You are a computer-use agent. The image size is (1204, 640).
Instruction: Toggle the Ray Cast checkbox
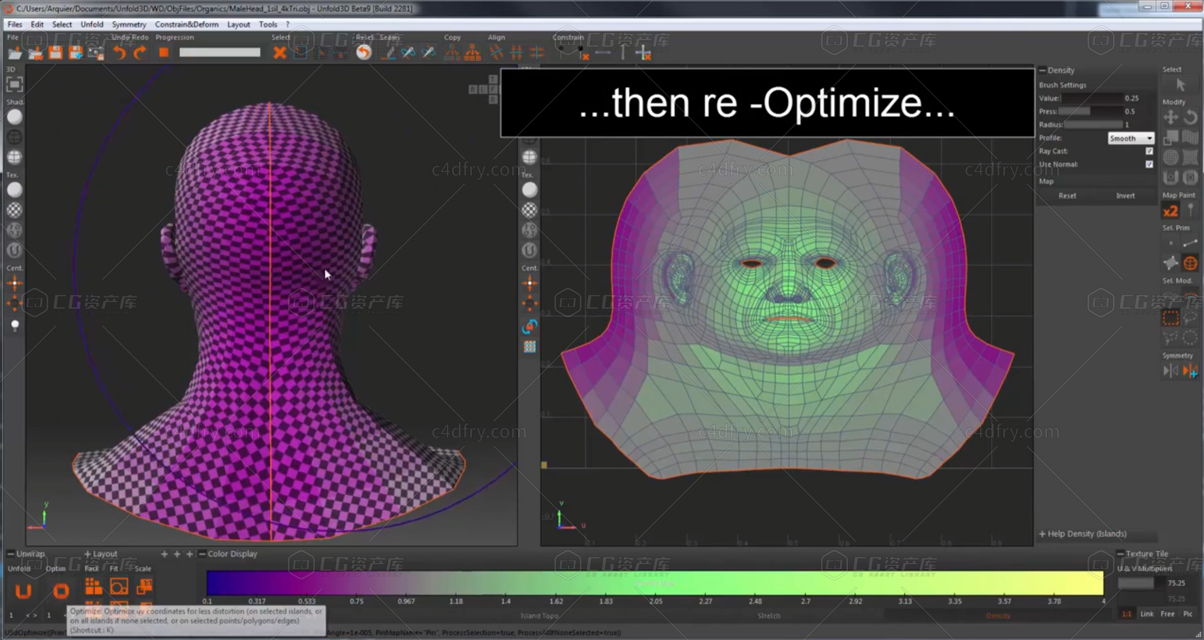click(x=1149, y=151)
